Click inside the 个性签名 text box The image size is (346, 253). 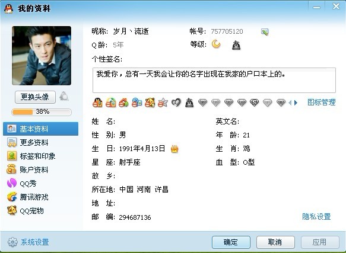214,80
